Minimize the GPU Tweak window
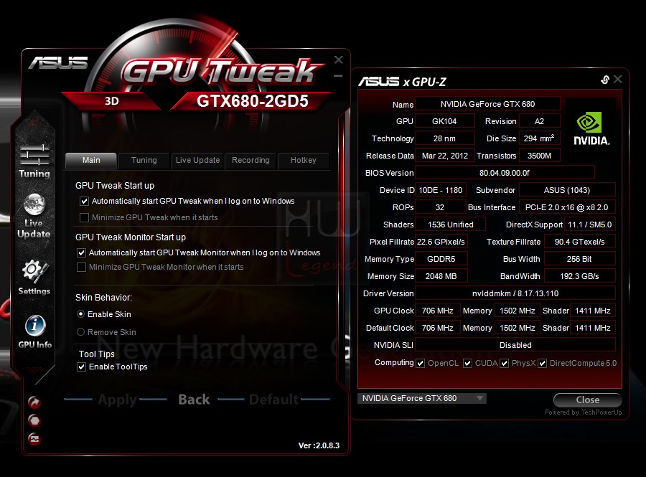This screenshot has width=646, height=477. (338, 76)
